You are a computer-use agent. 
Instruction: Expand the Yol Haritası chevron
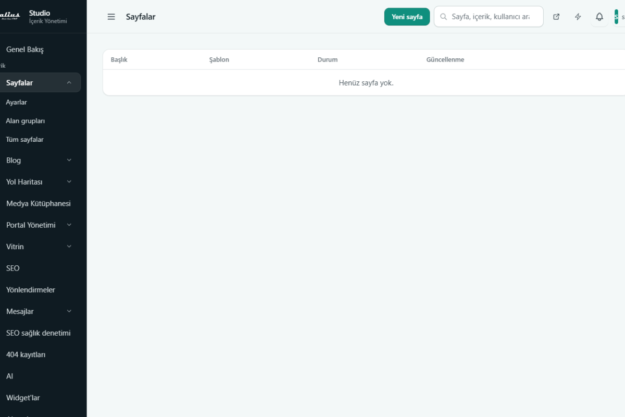click(69, 182)
